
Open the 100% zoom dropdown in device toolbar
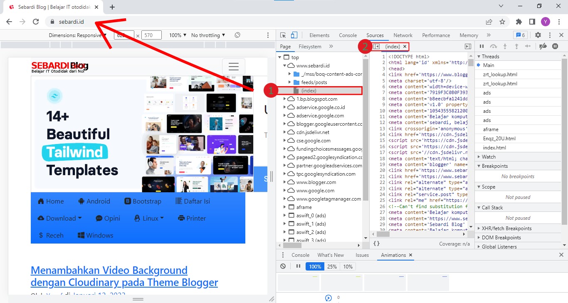pos(178,35)
